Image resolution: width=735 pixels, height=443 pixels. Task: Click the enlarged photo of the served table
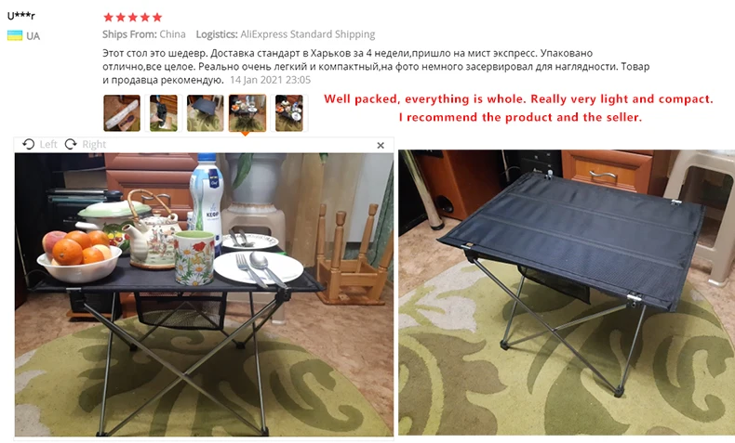pyautogui.click(x=204, y=294)
